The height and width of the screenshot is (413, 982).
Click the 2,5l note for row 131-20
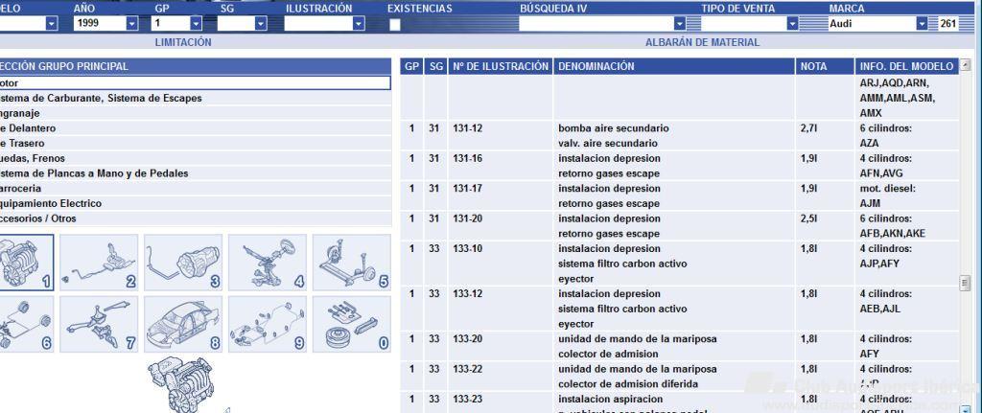(808, 218)
